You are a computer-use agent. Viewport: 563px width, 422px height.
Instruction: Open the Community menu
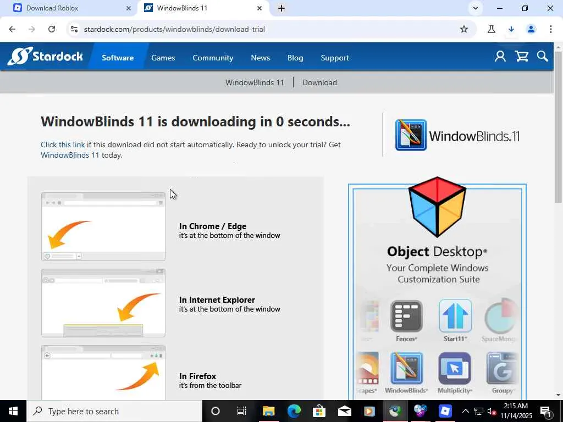[213, 58]
